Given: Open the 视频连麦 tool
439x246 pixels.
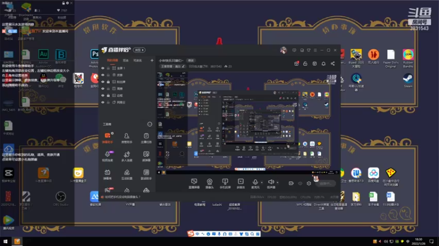Looking at the screenshot, I should [x=107, y=156].
